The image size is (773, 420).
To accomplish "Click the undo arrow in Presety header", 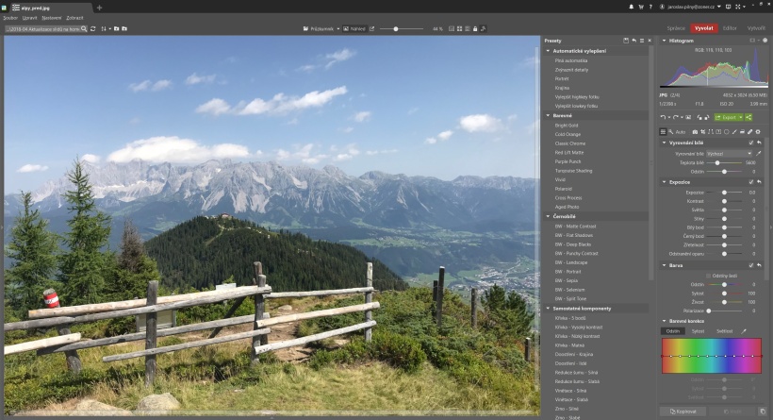I will (x=634, y=41).
